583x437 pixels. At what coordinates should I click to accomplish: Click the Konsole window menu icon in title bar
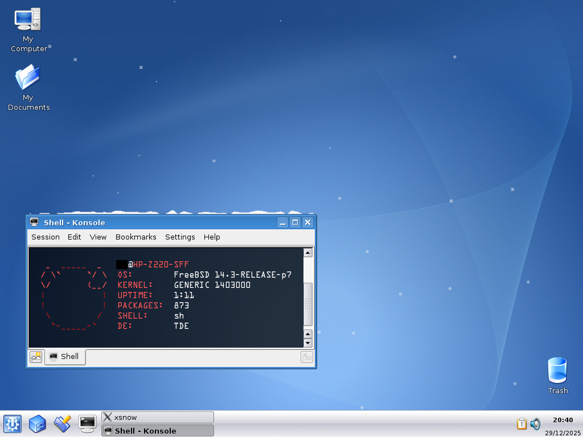click(34, 222)
